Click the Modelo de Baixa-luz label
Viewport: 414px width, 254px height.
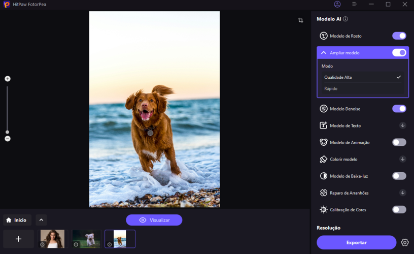[349, 176]
